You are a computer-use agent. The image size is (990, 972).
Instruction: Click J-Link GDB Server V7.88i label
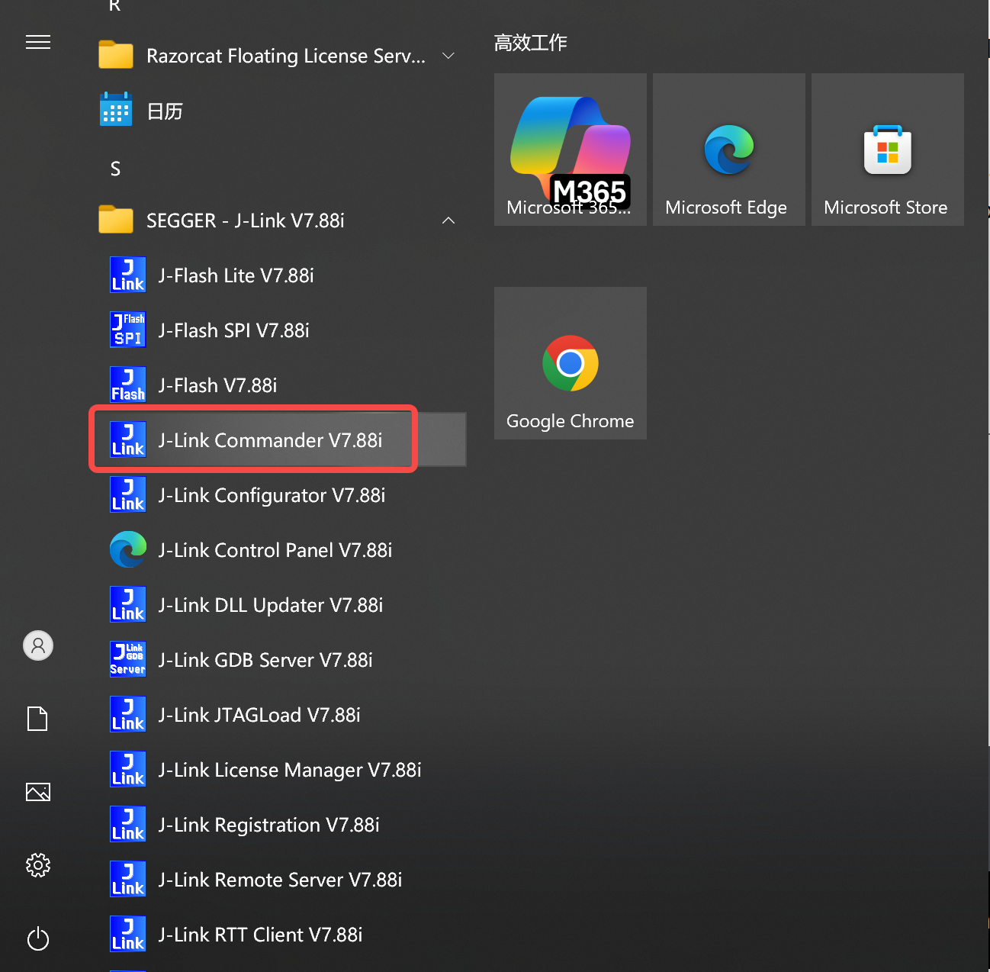[x=266, y=660]
